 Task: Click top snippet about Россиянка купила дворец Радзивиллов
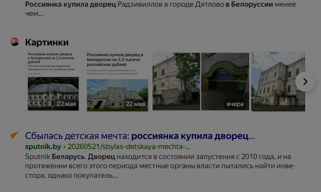160,9
